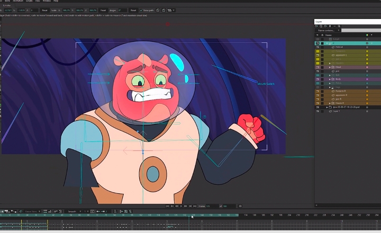Viewport: 381px width, 233px height.
Task: Hide the Layer 1 layer
Action: (x=317, y=111)
